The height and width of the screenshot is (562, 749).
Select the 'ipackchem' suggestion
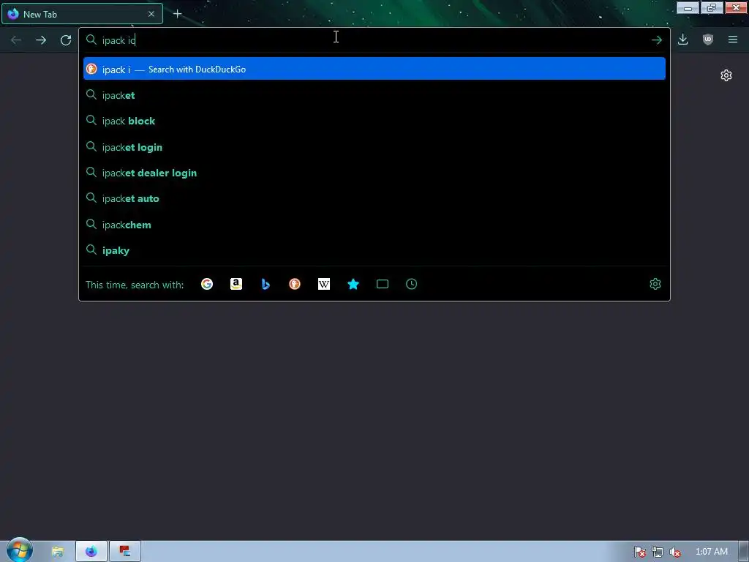(374, 225)
